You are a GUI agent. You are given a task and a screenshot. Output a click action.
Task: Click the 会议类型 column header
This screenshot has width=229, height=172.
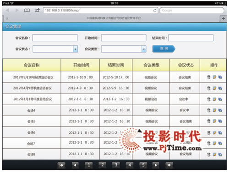151,65
